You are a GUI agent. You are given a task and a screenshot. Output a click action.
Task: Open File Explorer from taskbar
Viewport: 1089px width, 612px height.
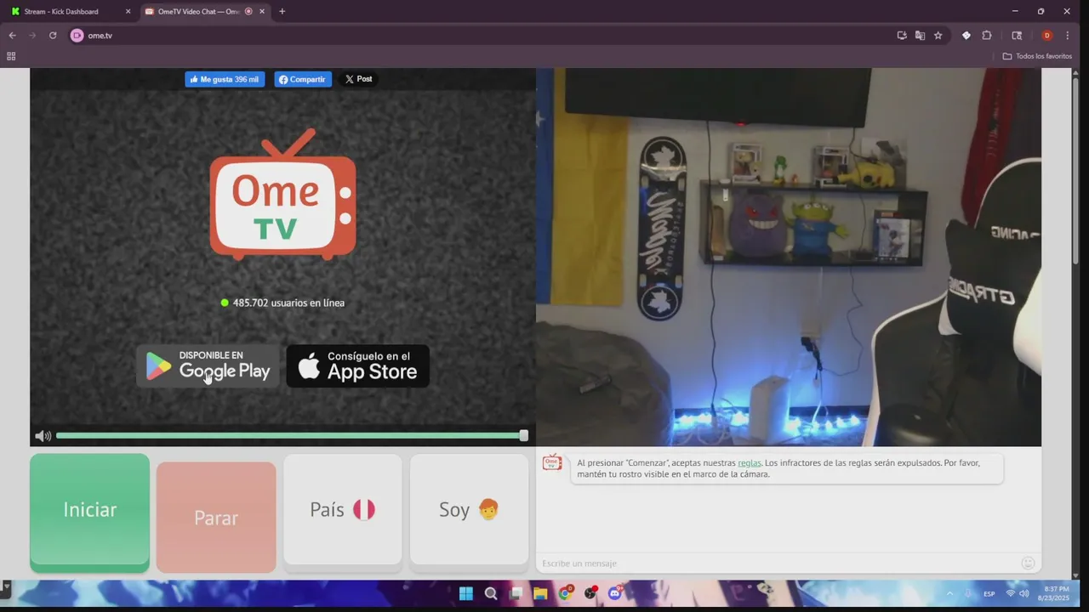[540, 593]
